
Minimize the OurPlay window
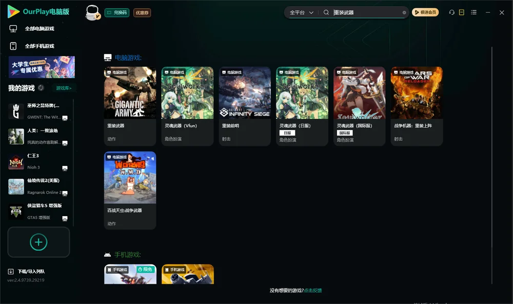[x=488, y=12]
